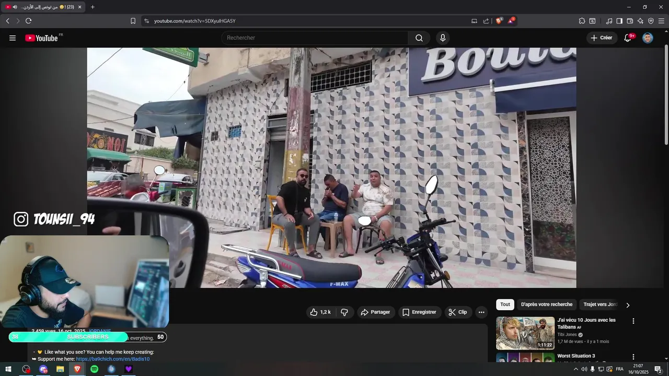This screenshot has height=376, width=669.
Task: Go to the YouTube home logo
Action: [x=41, y=38]
